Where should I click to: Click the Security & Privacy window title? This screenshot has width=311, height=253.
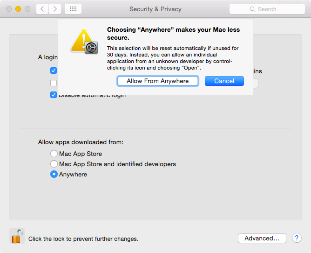pos(155,9)
